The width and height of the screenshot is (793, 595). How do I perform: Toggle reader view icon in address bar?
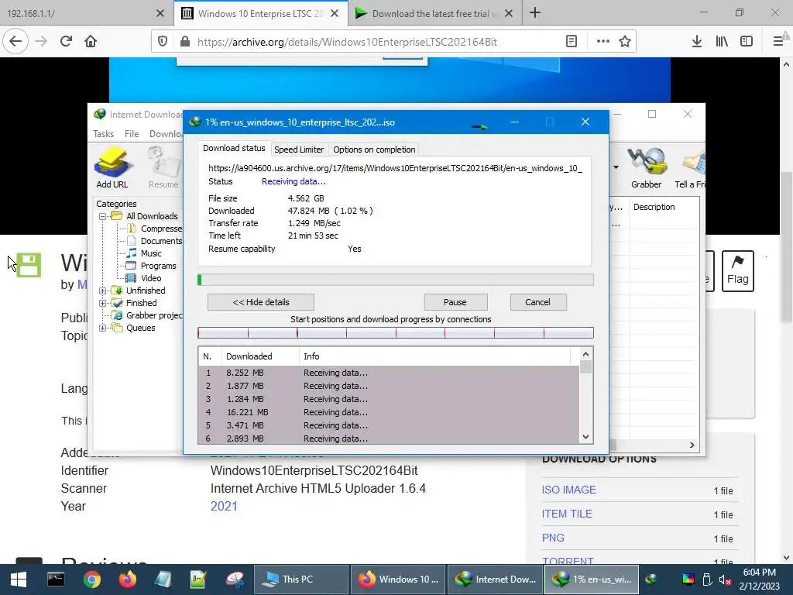pyautogui.click(x=571, y=42)
